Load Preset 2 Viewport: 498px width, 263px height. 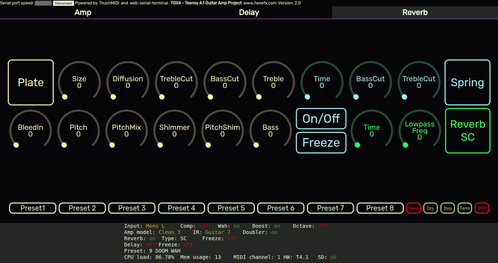[x=82, y=208]
